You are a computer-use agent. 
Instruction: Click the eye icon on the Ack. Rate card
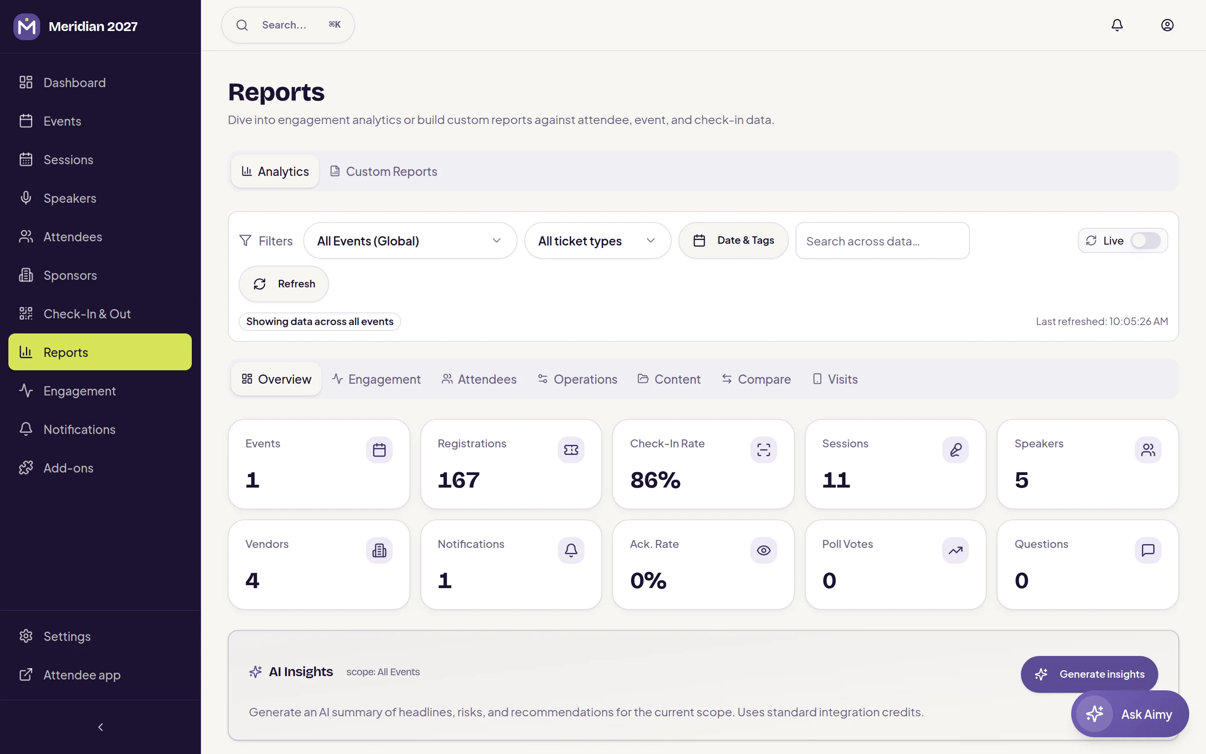coord(763,550)
